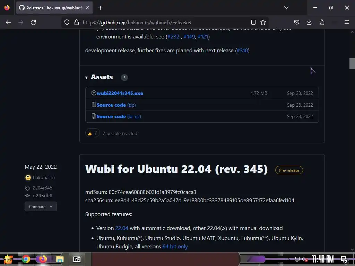The image size is (355, 266).
Task: Download Source code (tar.gz)
Action: point(119,116)
